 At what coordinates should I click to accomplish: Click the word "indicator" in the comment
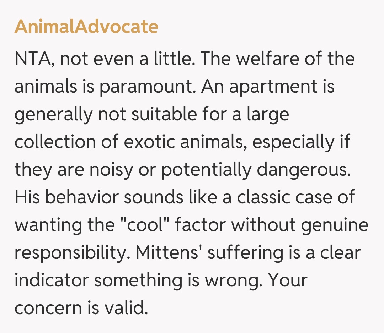tap(51, 280)
